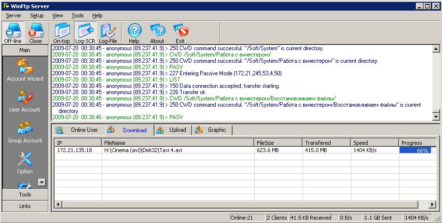Image resolution: width=442 pixels, height=223 pixels.
Task: Click the 66% progress bar for Taxi 4.avi
Action: (417, 151)
